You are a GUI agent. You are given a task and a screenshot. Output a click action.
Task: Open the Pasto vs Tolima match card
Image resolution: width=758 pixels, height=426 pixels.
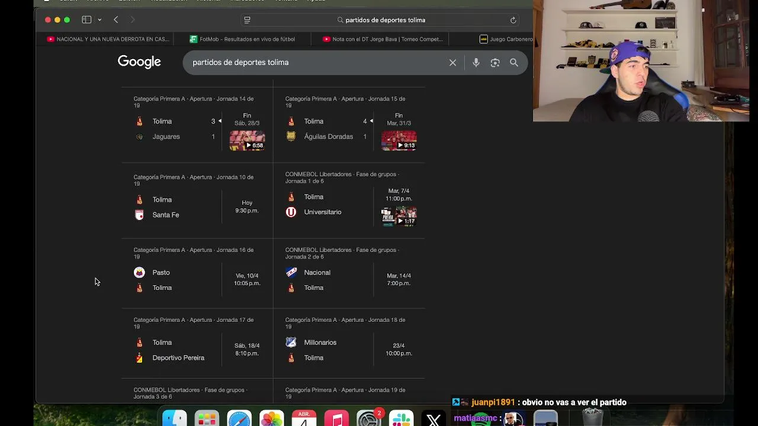[197, 273]
